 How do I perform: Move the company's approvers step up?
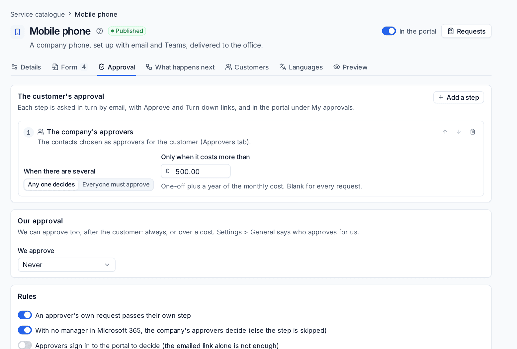tap(445, 132)
